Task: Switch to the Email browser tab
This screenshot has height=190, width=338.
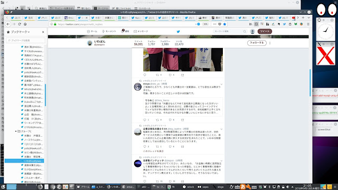Action: click(x=69, y=18)
